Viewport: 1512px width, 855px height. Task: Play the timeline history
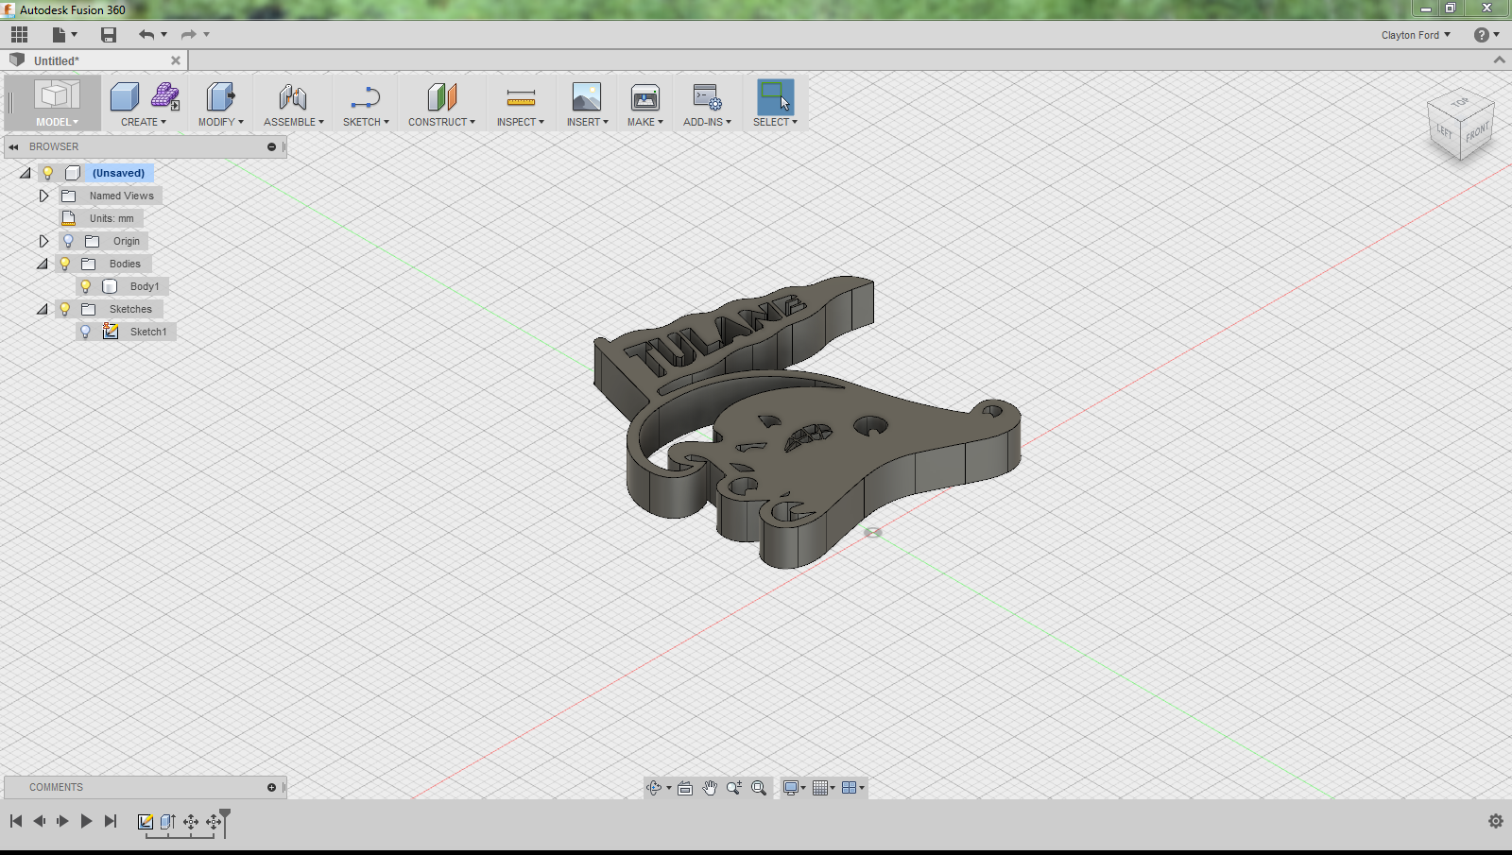pos(86,821)
